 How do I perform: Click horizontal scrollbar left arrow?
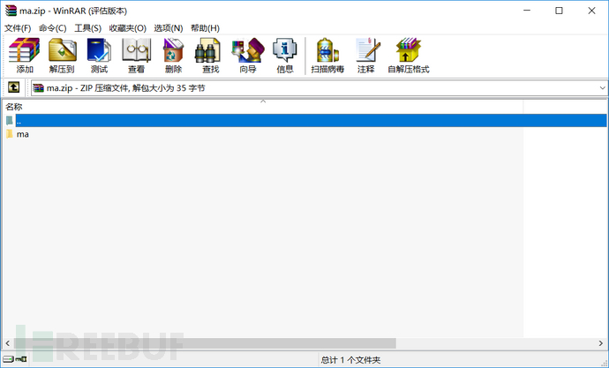(x=7, y=343)
